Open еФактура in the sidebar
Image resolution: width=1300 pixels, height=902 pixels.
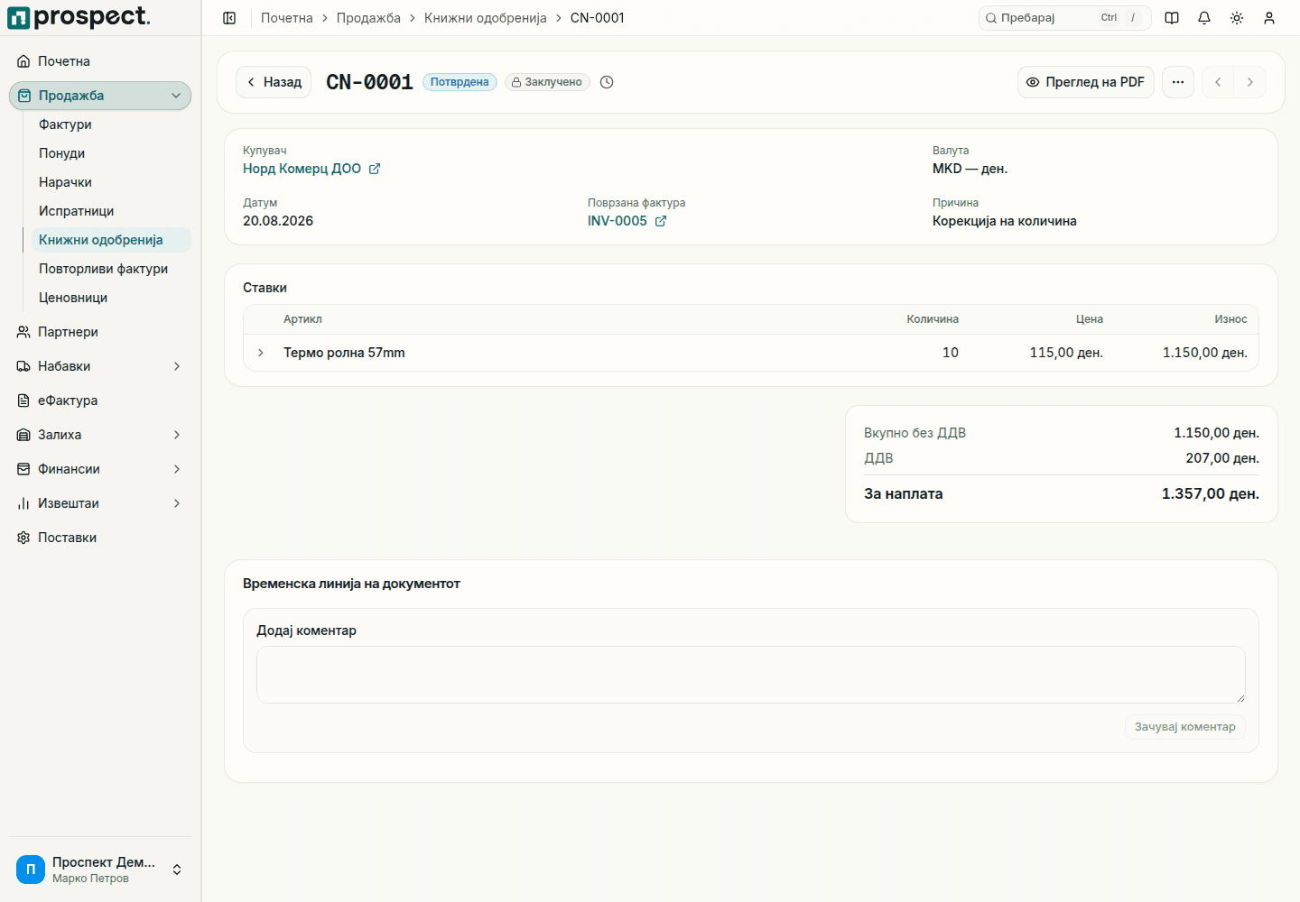click(x=100, y=400)
